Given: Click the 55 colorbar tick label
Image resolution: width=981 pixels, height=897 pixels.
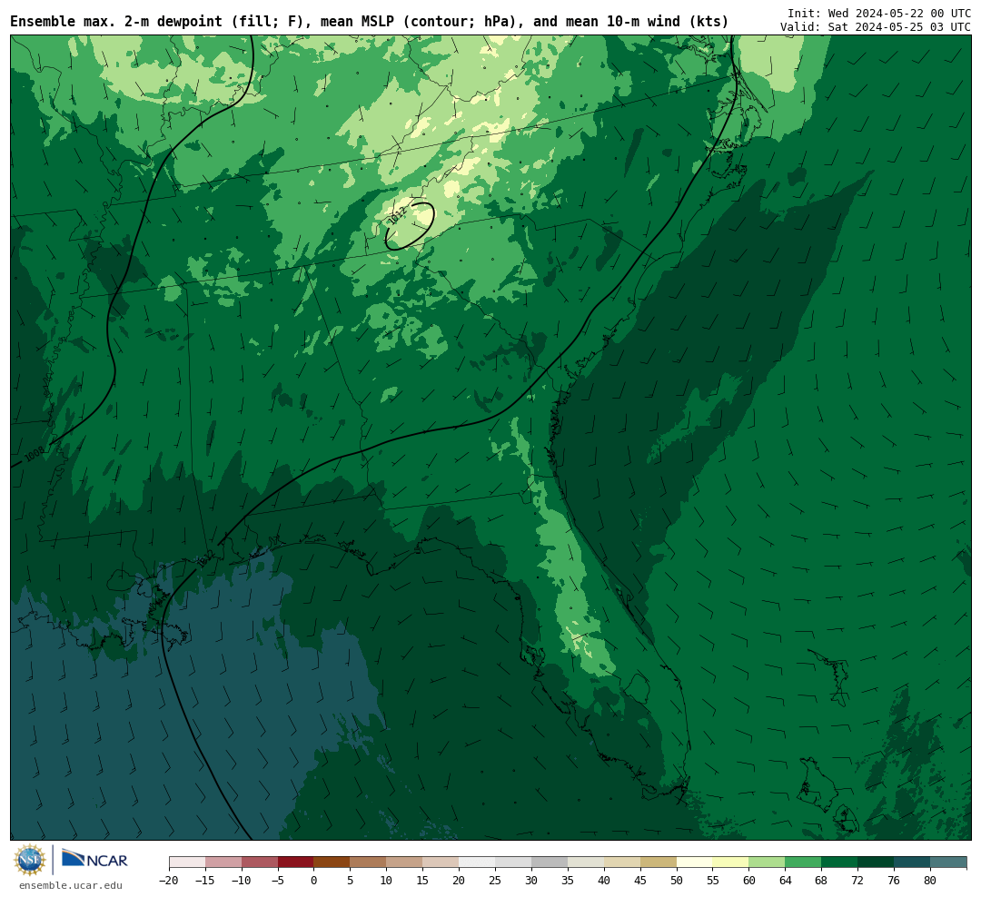Looking at the screenshot, I should point(713,880).
